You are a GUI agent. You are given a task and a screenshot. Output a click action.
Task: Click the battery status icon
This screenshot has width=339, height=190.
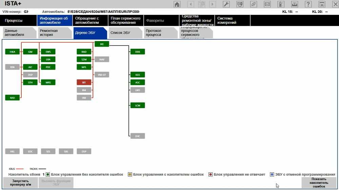pyautogui.click(x=281, y=4)
